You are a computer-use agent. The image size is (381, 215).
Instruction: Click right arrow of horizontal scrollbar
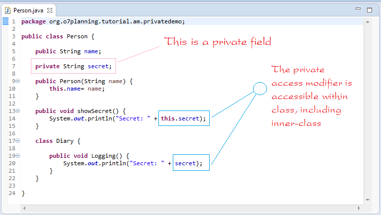point(359,208)
